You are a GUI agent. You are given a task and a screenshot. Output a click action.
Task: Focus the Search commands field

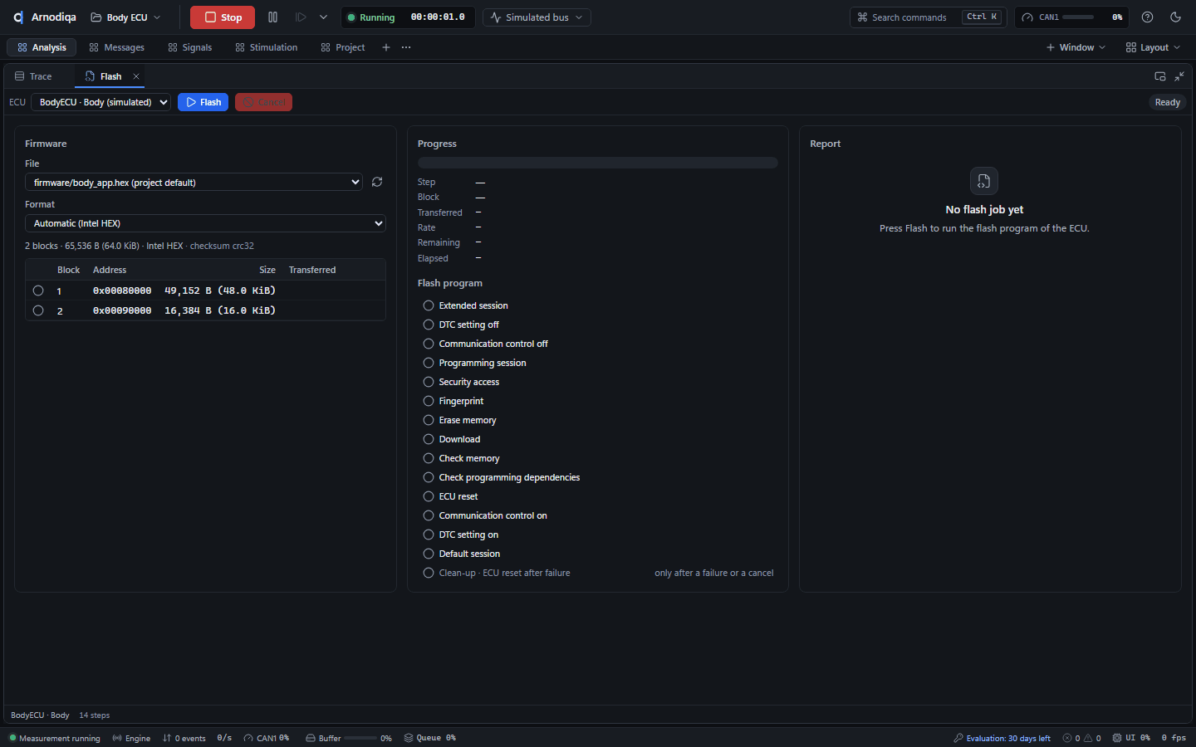pyautogui.click(x=928, y=17)
